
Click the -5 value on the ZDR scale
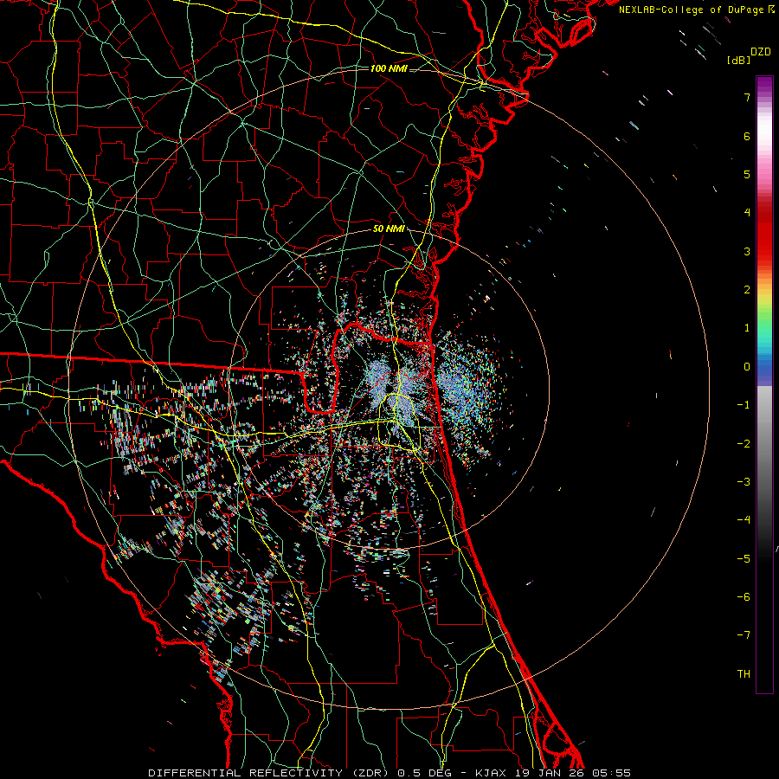point(744,559)
